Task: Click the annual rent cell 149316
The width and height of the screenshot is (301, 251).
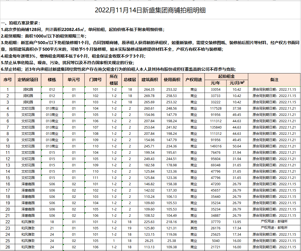Action: (215, 146)
